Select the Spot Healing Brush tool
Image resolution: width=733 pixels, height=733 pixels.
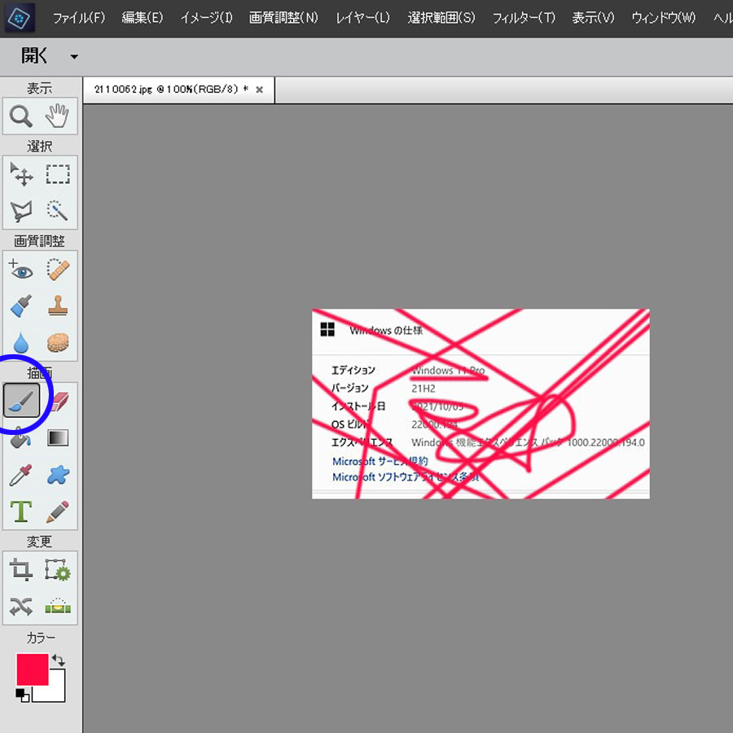58,270
